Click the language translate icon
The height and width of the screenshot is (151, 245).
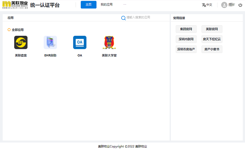[x=204, y=5]
